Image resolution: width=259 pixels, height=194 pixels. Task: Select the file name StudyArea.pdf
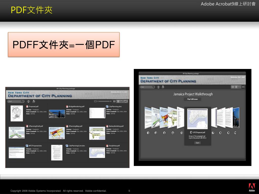tap(114, 146)
